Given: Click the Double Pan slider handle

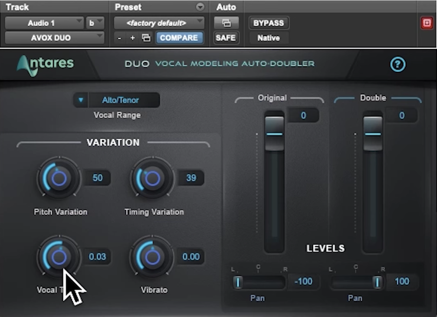Looking at the screenshot, I should point(377,282).
